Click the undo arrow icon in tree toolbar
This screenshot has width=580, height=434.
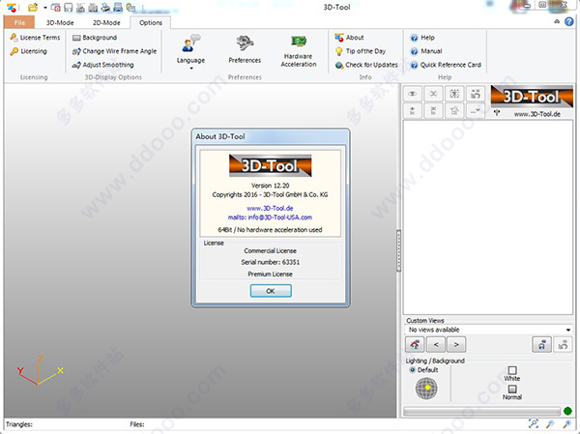(x=476, y=94)
